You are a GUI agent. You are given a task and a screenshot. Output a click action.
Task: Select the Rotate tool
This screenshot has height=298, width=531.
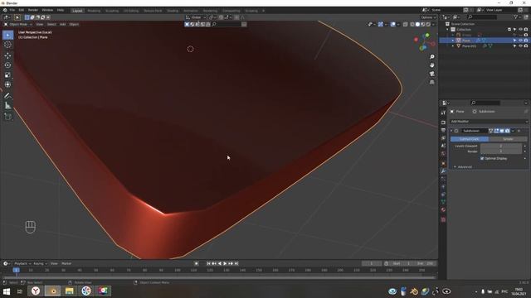coord(7,65)
